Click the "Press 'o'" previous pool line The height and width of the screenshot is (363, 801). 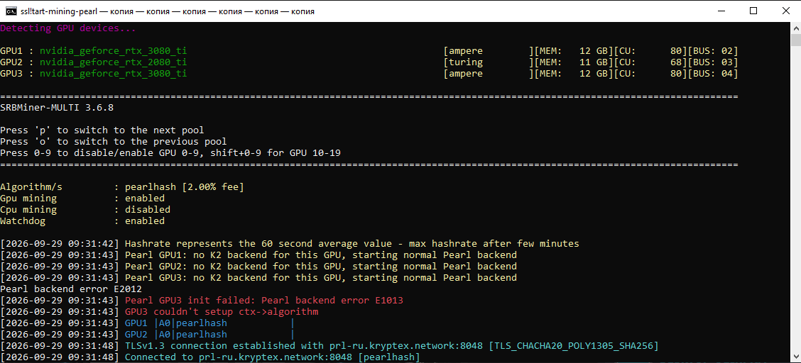tap(114, 141)
